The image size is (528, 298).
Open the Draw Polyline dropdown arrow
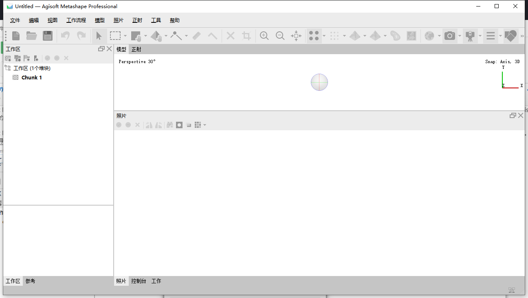coord(186,36)
